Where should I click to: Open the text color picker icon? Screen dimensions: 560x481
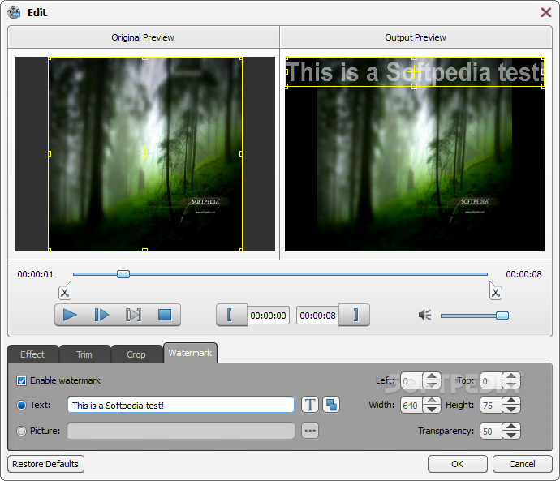tap(331, 405)
